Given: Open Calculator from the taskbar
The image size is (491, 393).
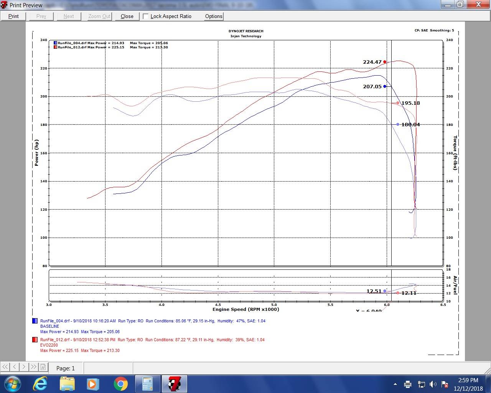Looking at the screenshot, I should (x=147, y=383).
